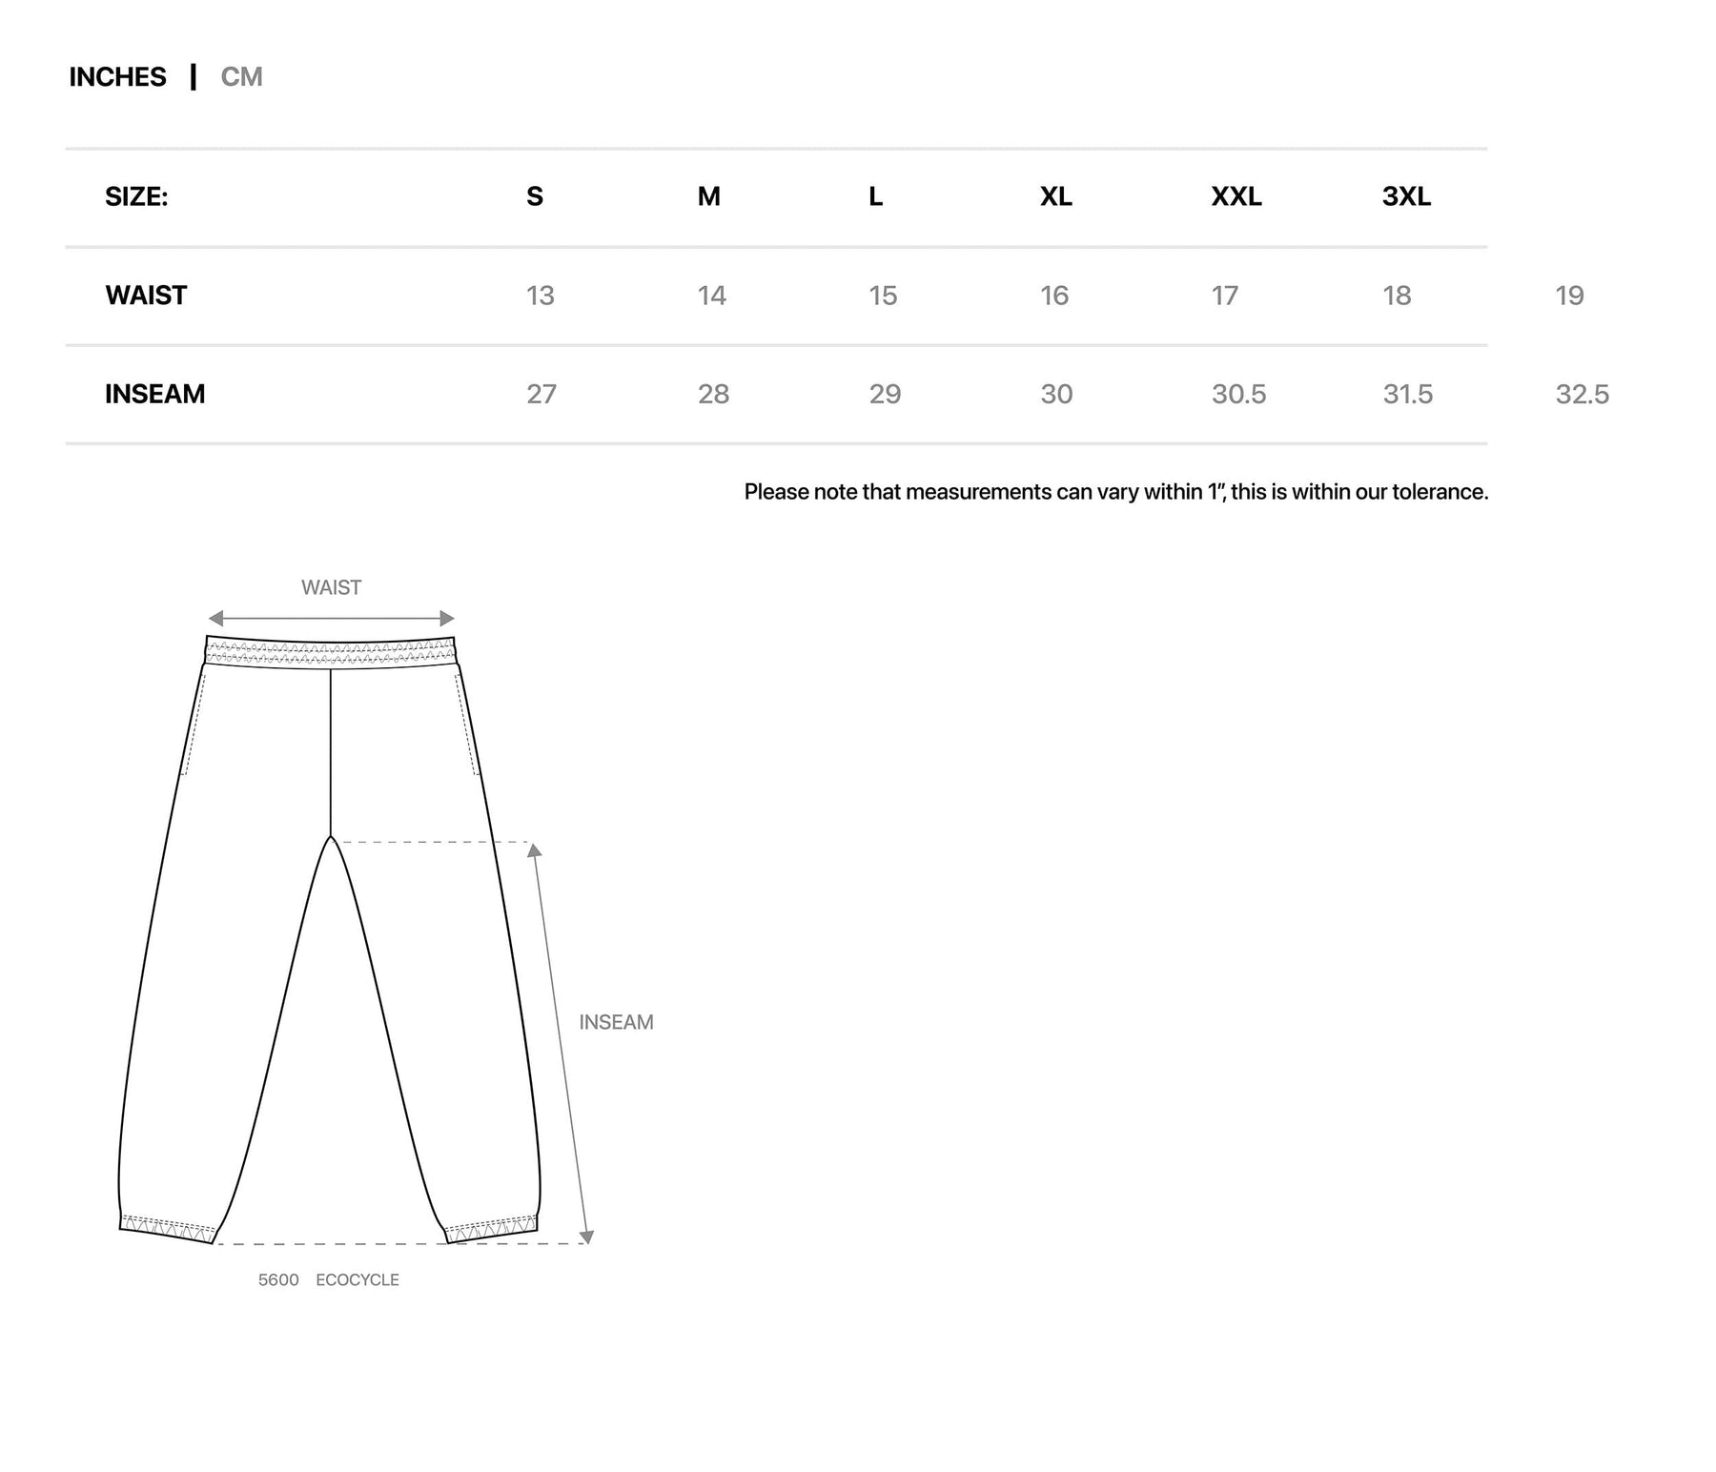Screen dimensions: 1716x1472
Task: Click inseam value 32.5 at row end
Action: tap(1582, 394)
